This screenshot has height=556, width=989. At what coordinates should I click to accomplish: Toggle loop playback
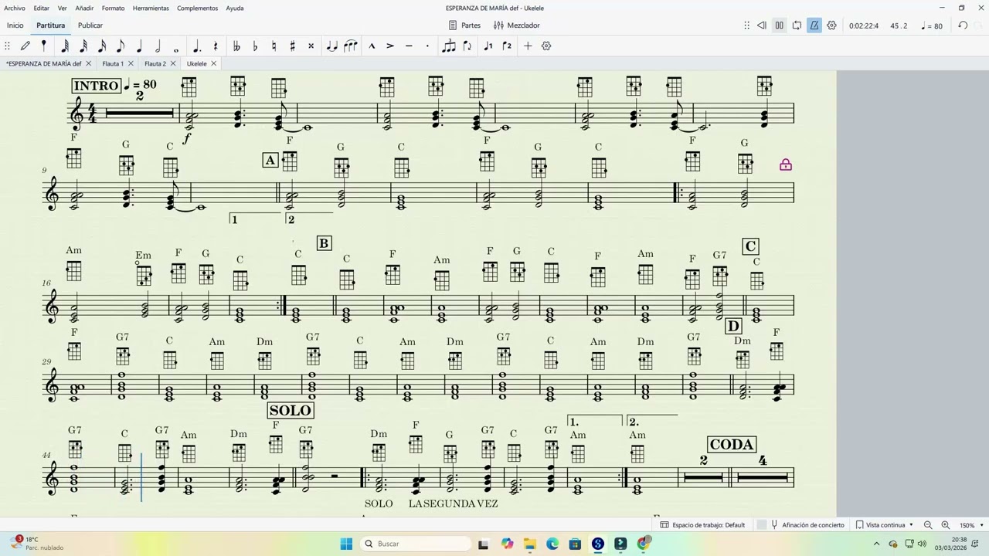797,25
